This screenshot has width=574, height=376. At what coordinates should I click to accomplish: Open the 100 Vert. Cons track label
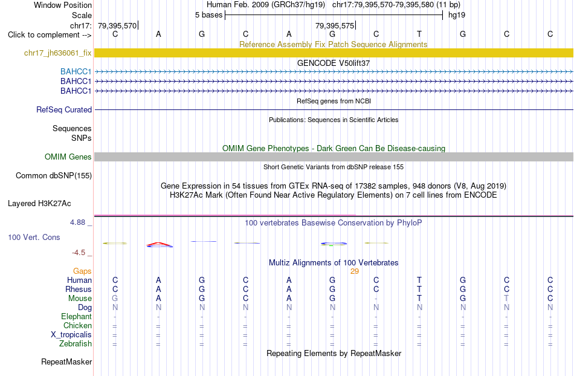pyautogui.click(x=34, y=237)
